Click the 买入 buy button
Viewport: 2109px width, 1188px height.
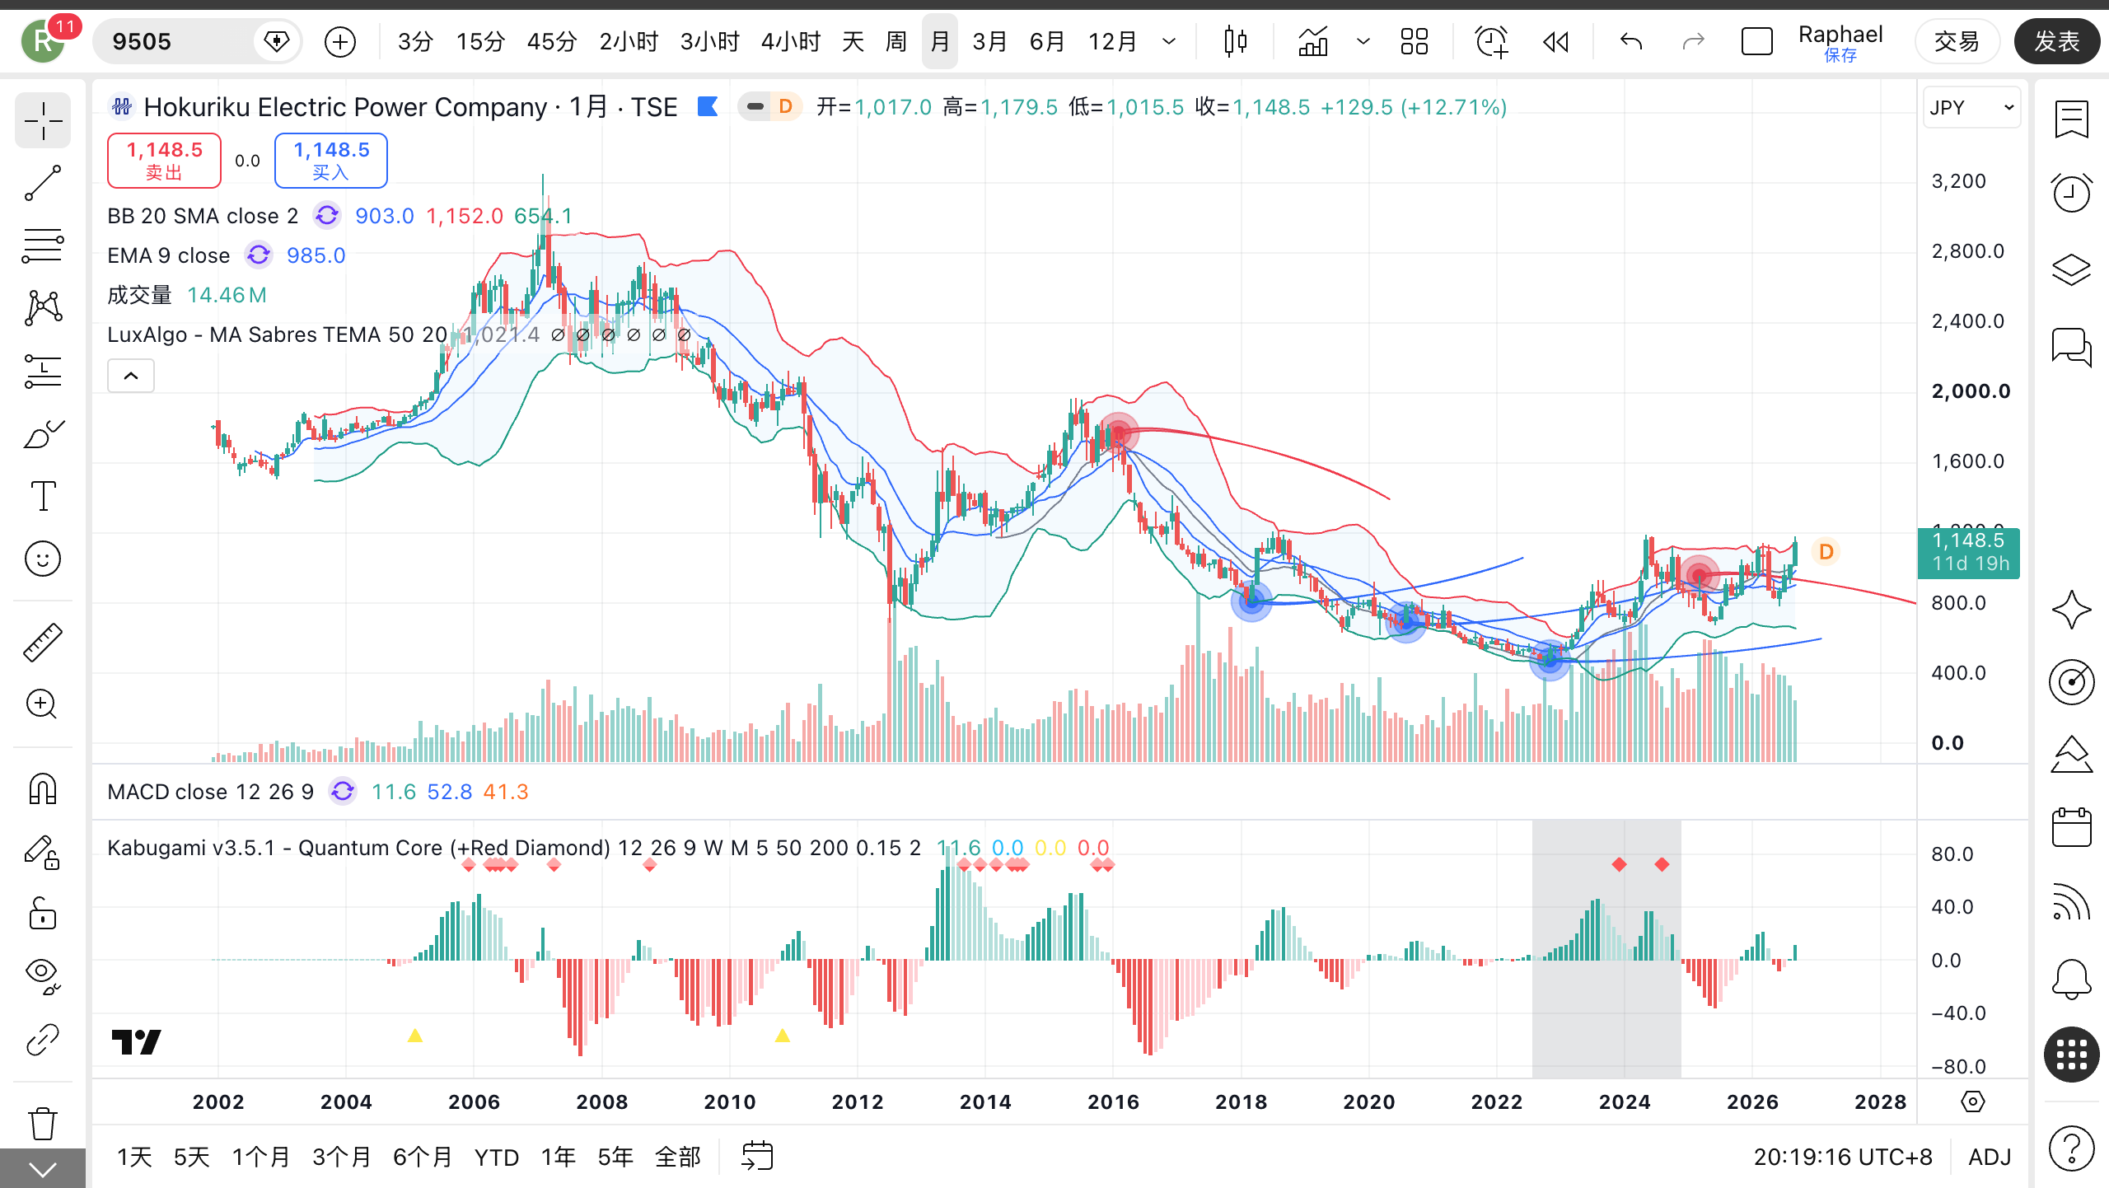(331, 161)
